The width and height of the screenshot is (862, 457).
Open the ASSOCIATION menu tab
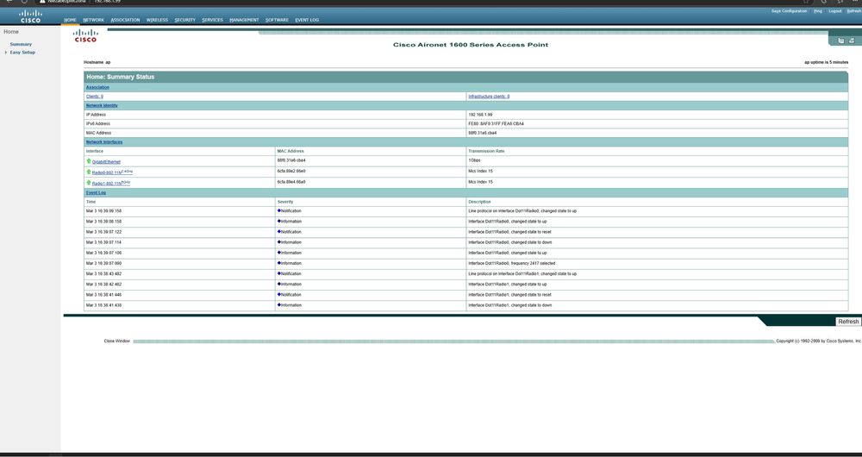[125, 20]
